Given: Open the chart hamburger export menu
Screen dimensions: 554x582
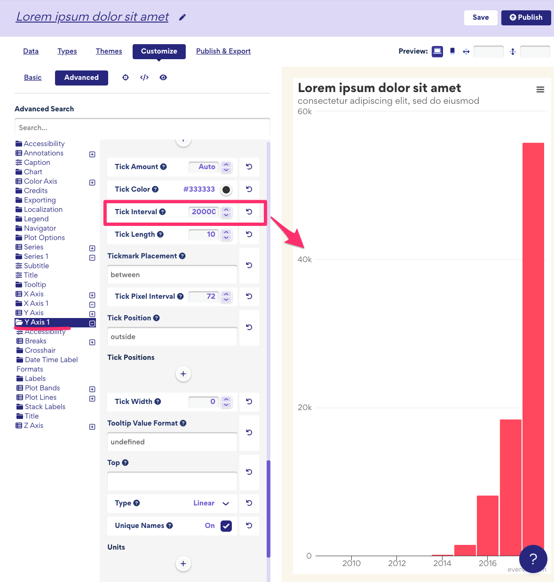Looking at the screenshot, I should 540,89.
